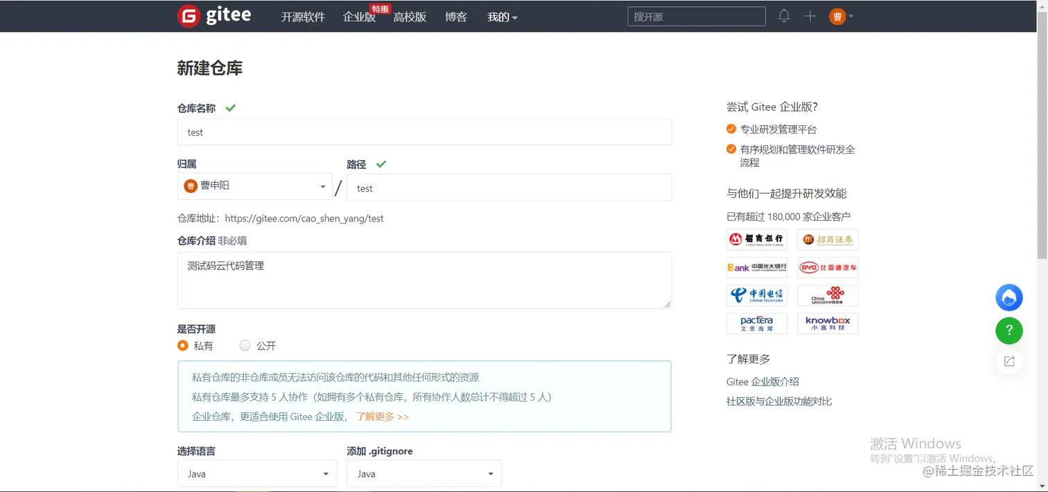
Task: Click the plus create icon
Action: (810, 16)
